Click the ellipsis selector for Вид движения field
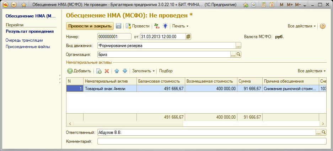The image size is (333, 151). [238, 46]
